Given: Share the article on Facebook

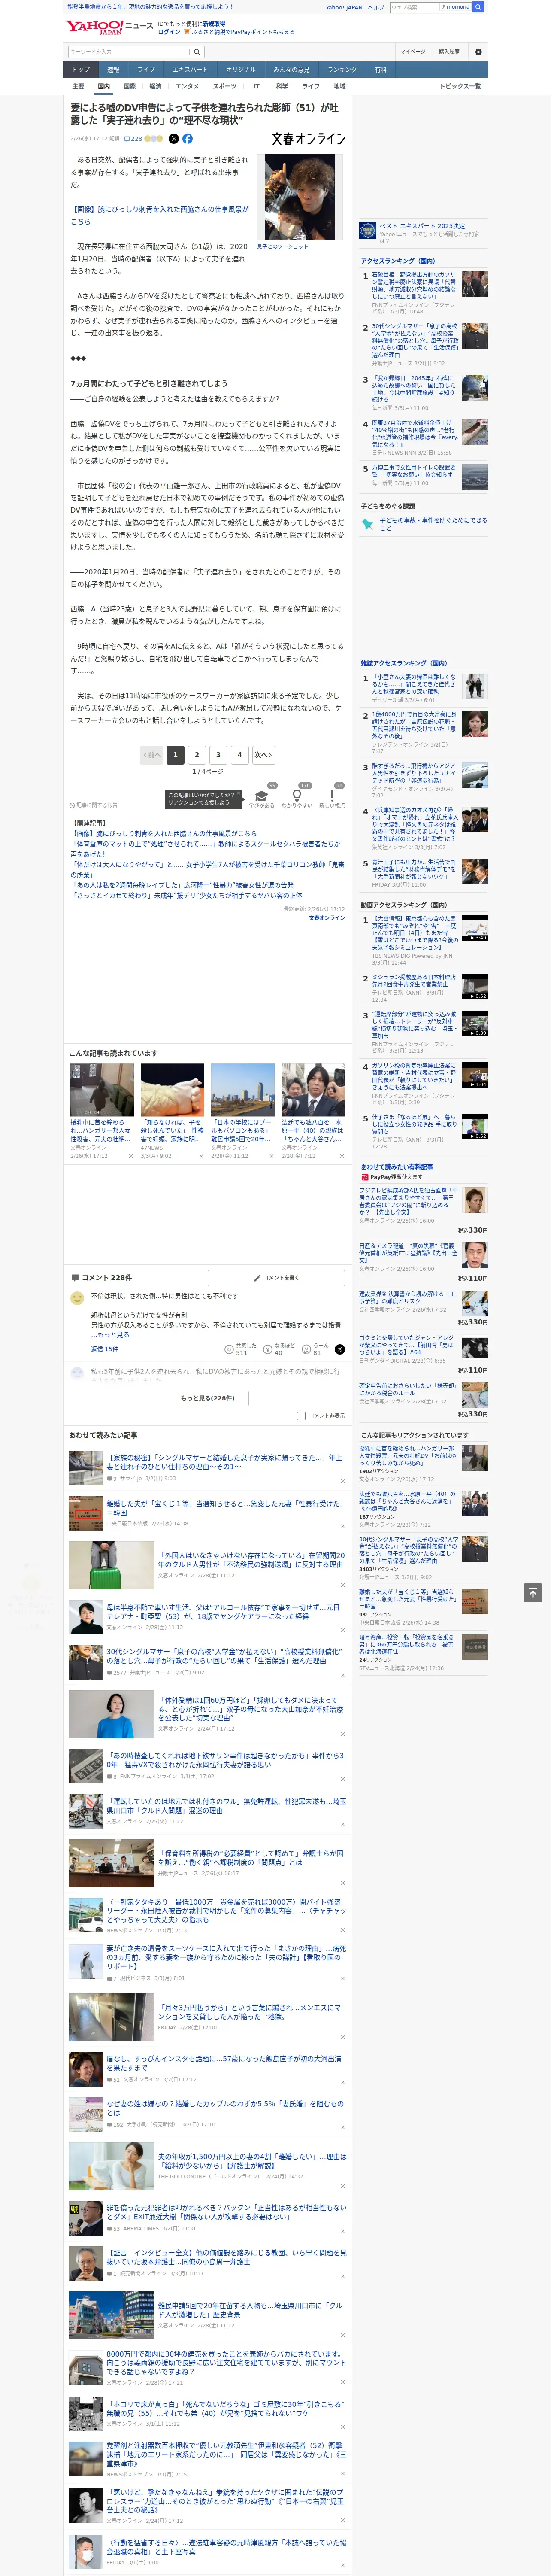Looking at the screenshot, I should click(x=187, y=139).
